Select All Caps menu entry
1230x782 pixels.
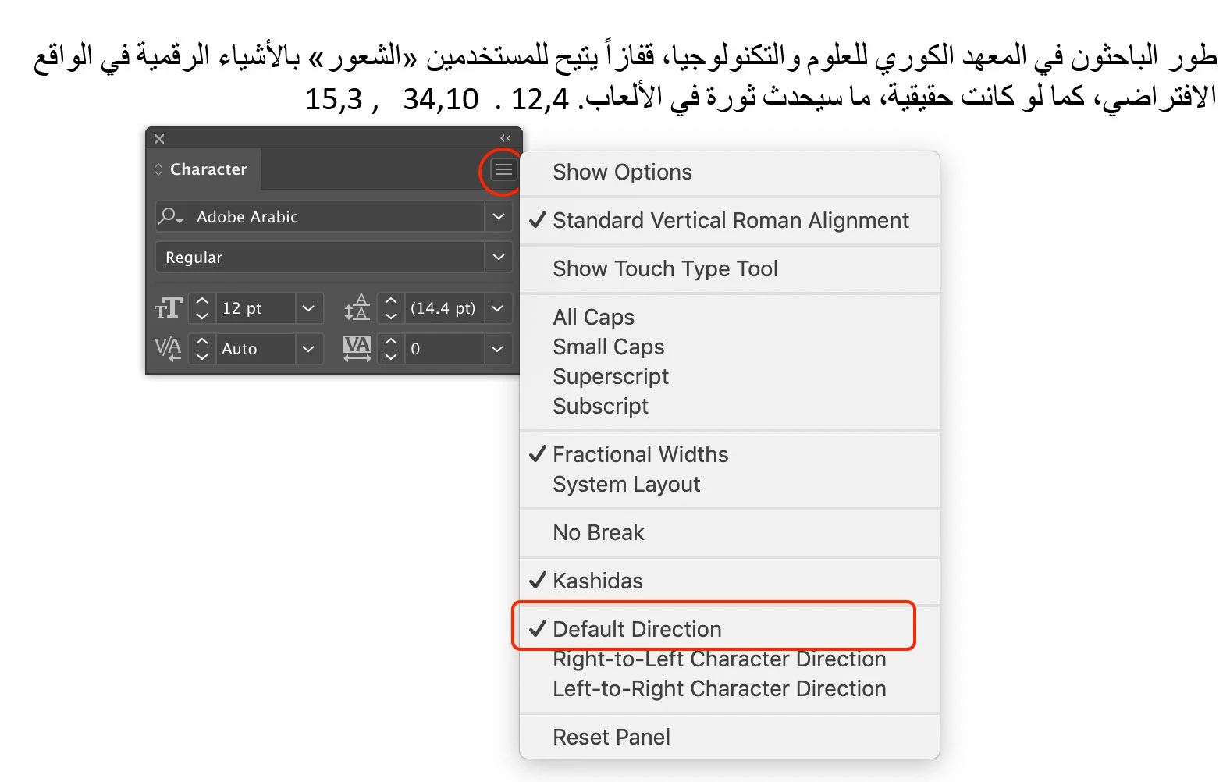729,317
